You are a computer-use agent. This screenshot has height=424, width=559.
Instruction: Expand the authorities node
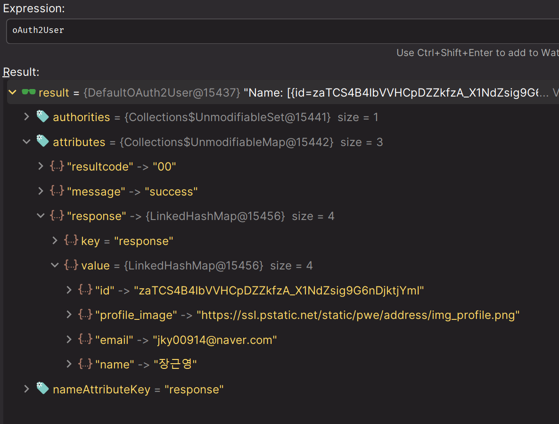coord(27,117)
